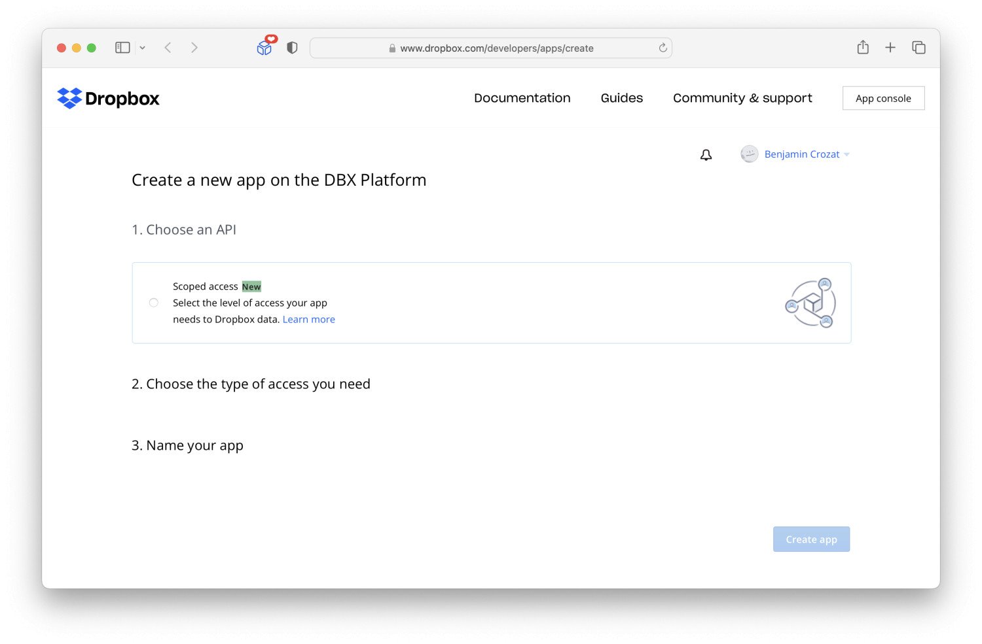Image resolution: width=982 pixels, height=644 pixels.
Task: Click the Scoped access illustration
Action: point(810,303)
